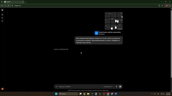Reload the chatgpt.com page

(x=8, y=6)
